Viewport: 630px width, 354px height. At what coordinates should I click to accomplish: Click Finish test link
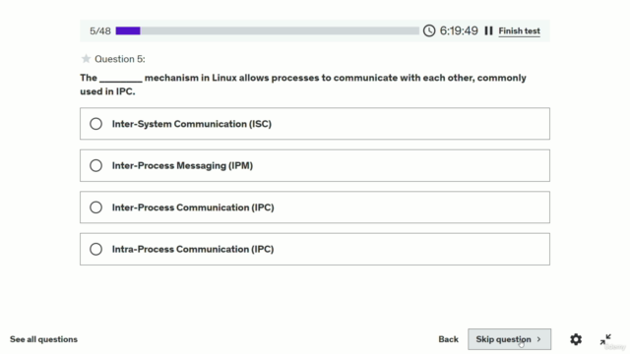click(x=519, y=30)
